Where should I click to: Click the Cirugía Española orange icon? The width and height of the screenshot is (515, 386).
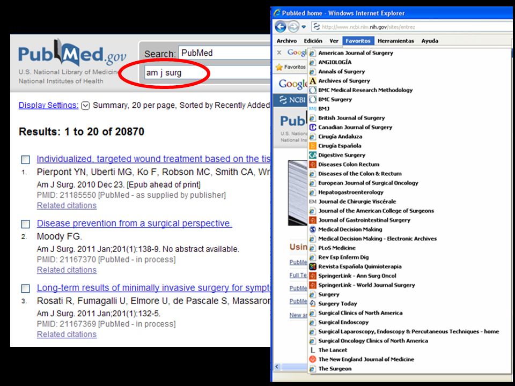click(313, 146)
